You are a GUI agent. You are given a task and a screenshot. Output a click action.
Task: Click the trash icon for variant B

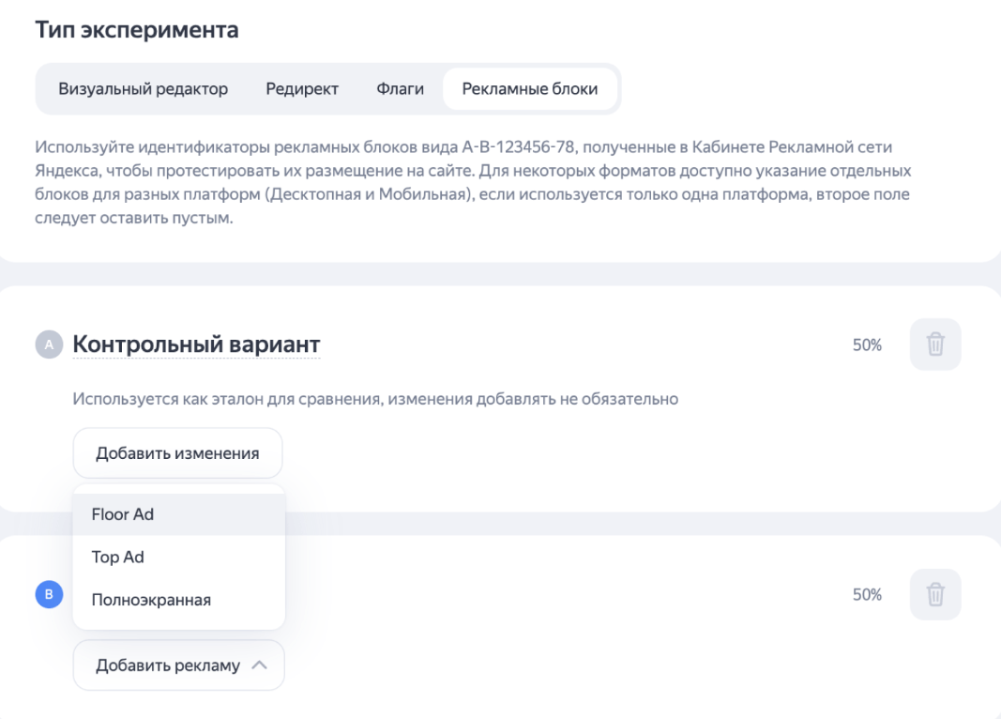(x=935, y=594)
